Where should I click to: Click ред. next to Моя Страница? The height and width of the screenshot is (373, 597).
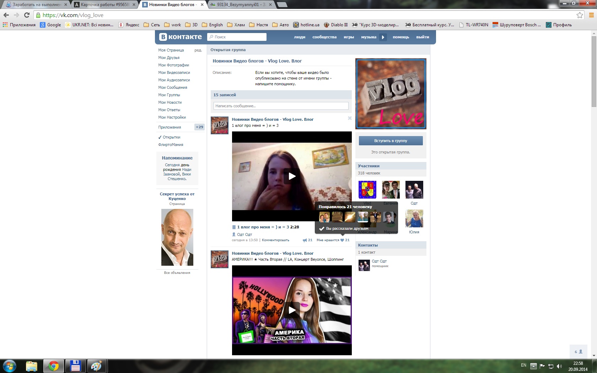(x=198, y=50)
